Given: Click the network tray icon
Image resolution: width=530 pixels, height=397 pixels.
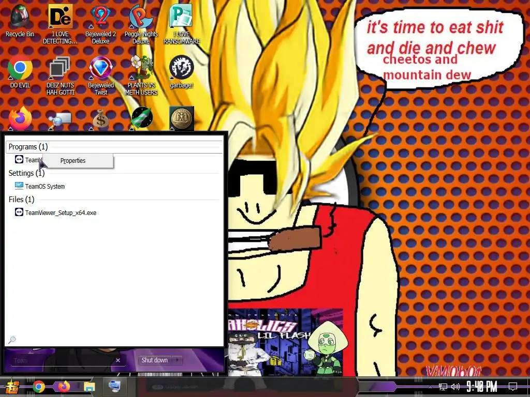Looking at the screenshot, I should click(443, 387).
